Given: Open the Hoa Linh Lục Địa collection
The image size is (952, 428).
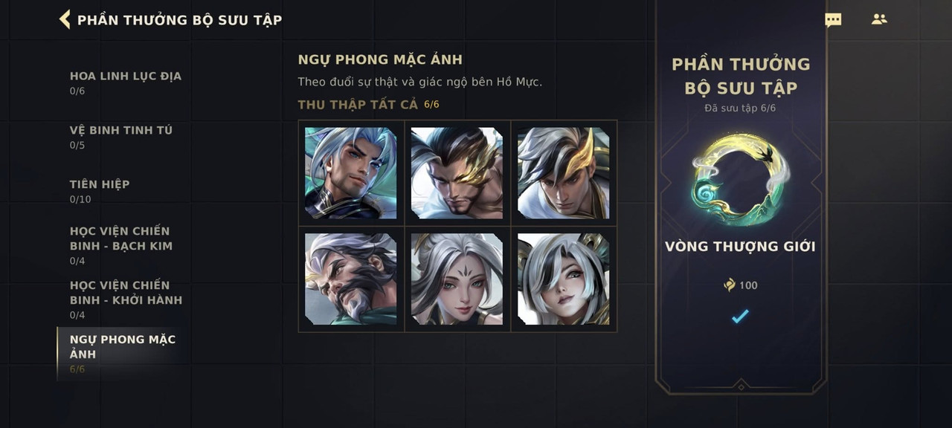Looking at the screenshot, I should 125,82.
